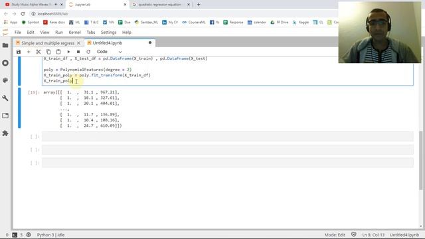Viewport: 425px width, 239px height.
Task: Reload the page in the browser
Action: coord(23,14)
